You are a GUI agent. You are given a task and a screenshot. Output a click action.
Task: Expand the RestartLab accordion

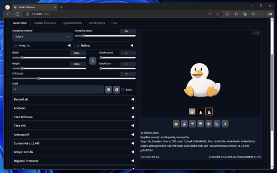74,99
